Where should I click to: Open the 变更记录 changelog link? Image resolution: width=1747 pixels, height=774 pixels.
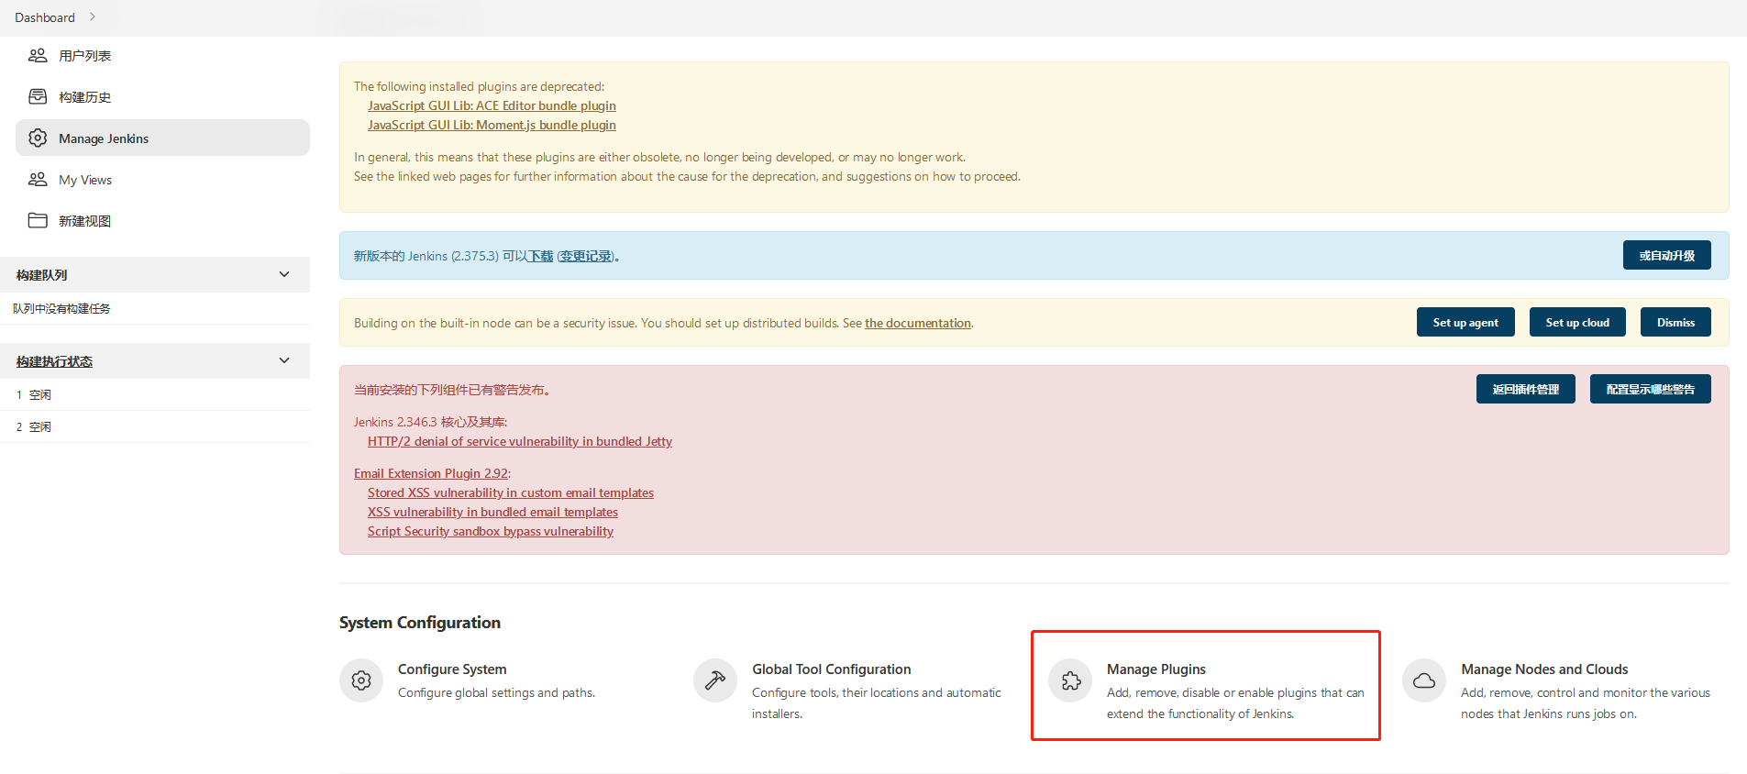click(x=586, y=256)
